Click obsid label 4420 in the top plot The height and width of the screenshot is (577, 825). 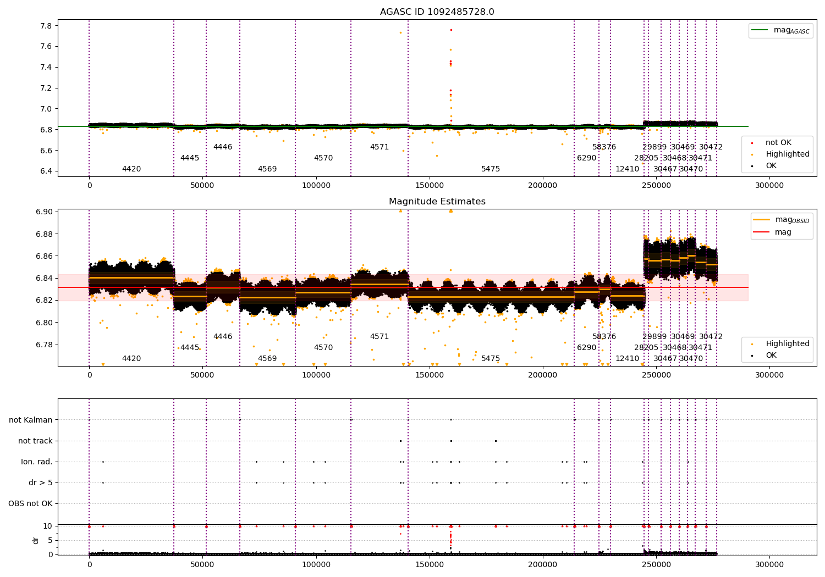tap(131, 169)
